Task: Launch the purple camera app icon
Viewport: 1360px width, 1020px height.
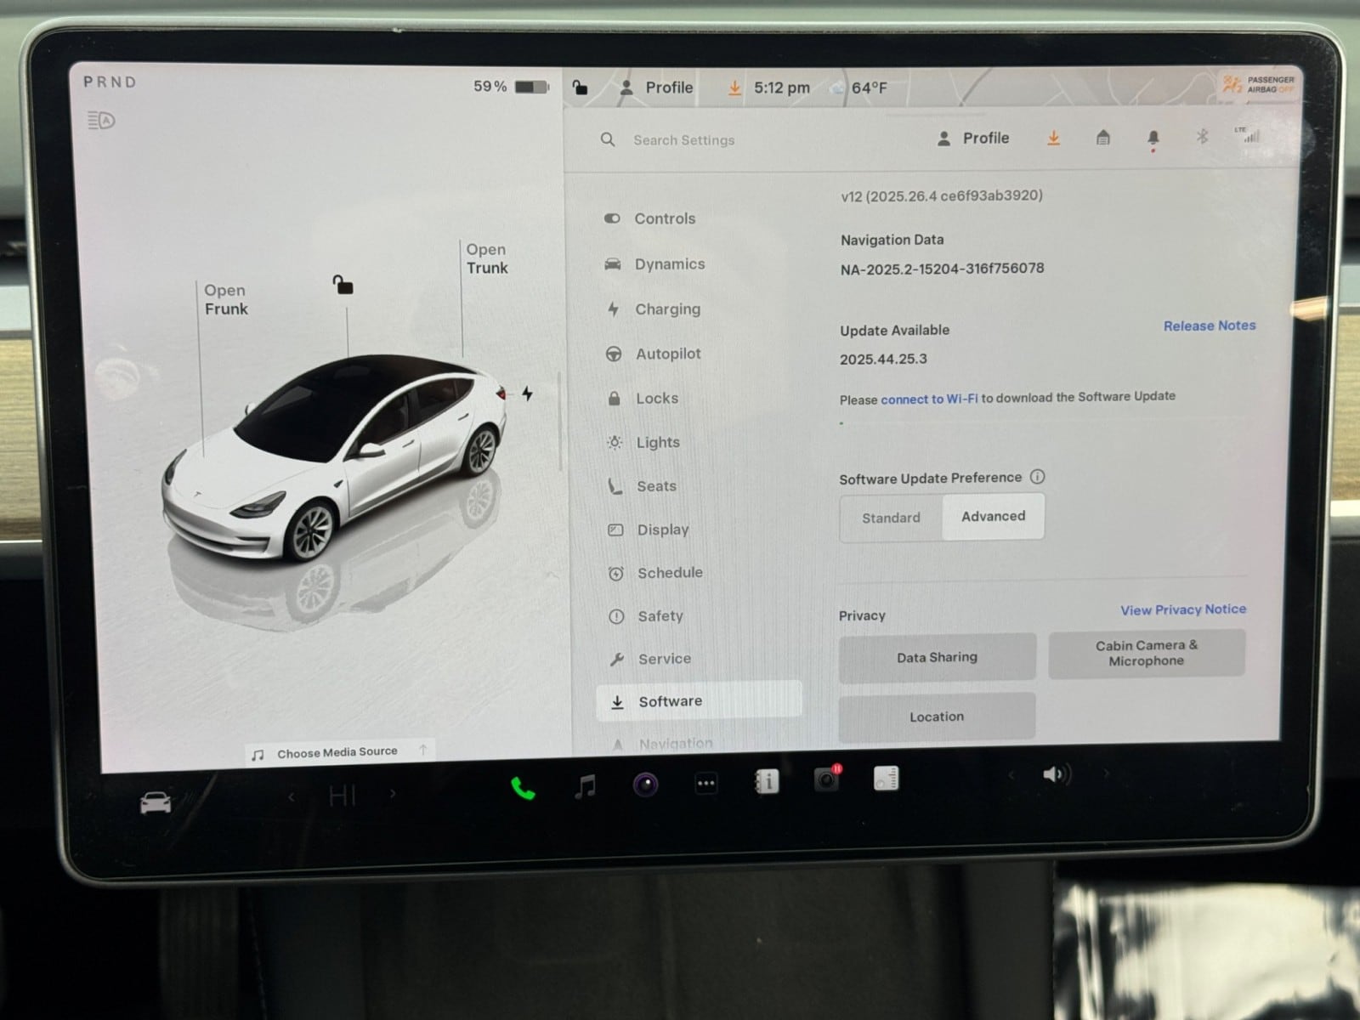Action: (645, 784)
